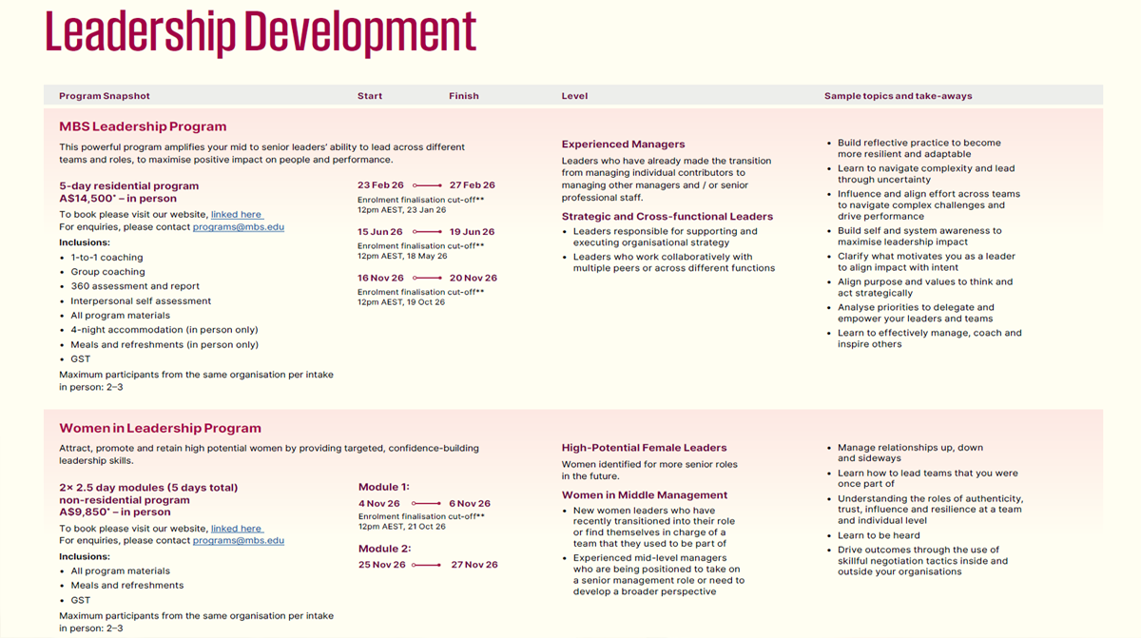Click 'Meals and refreshments (in person only)' inclusion
1141x638 pixels.
[x=164, y=345]
